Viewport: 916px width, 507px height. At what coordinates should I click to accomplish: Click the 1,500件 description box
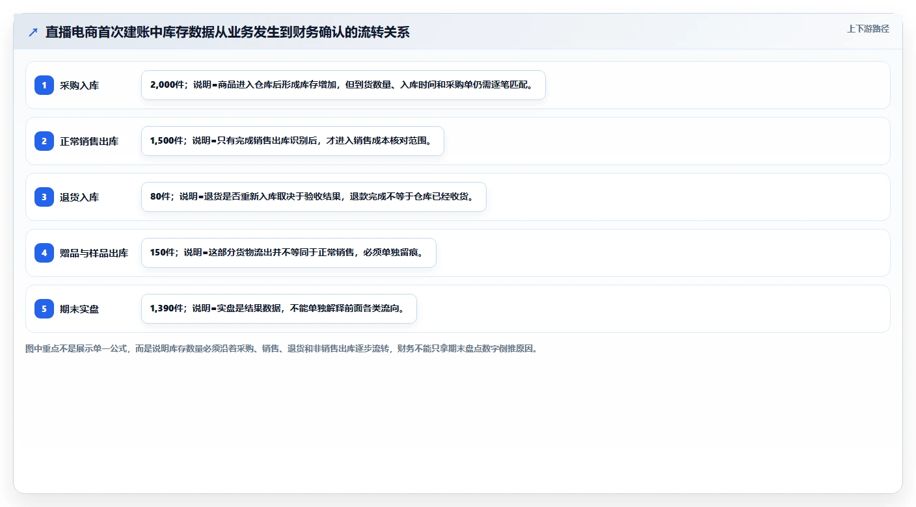293,141
